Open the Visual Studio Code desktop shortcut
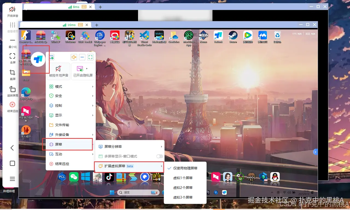 144,38
